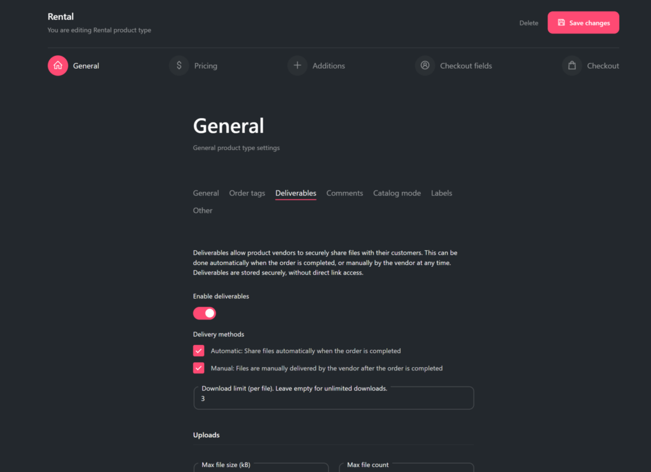
Task: Click the Pricing dollar icon
Action: click(179, 65)
